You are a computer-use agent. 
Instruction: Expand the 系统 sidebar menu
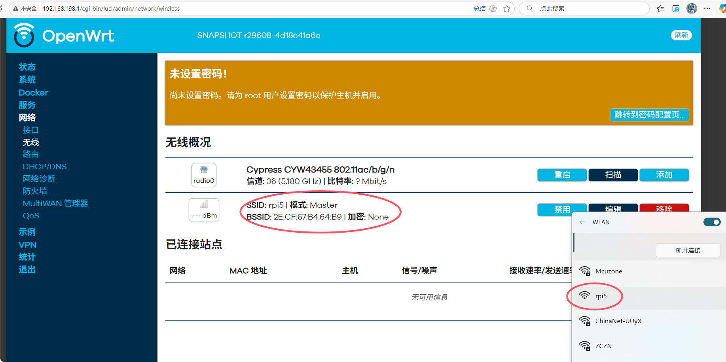pyautogui.click(x=27, y=80)
